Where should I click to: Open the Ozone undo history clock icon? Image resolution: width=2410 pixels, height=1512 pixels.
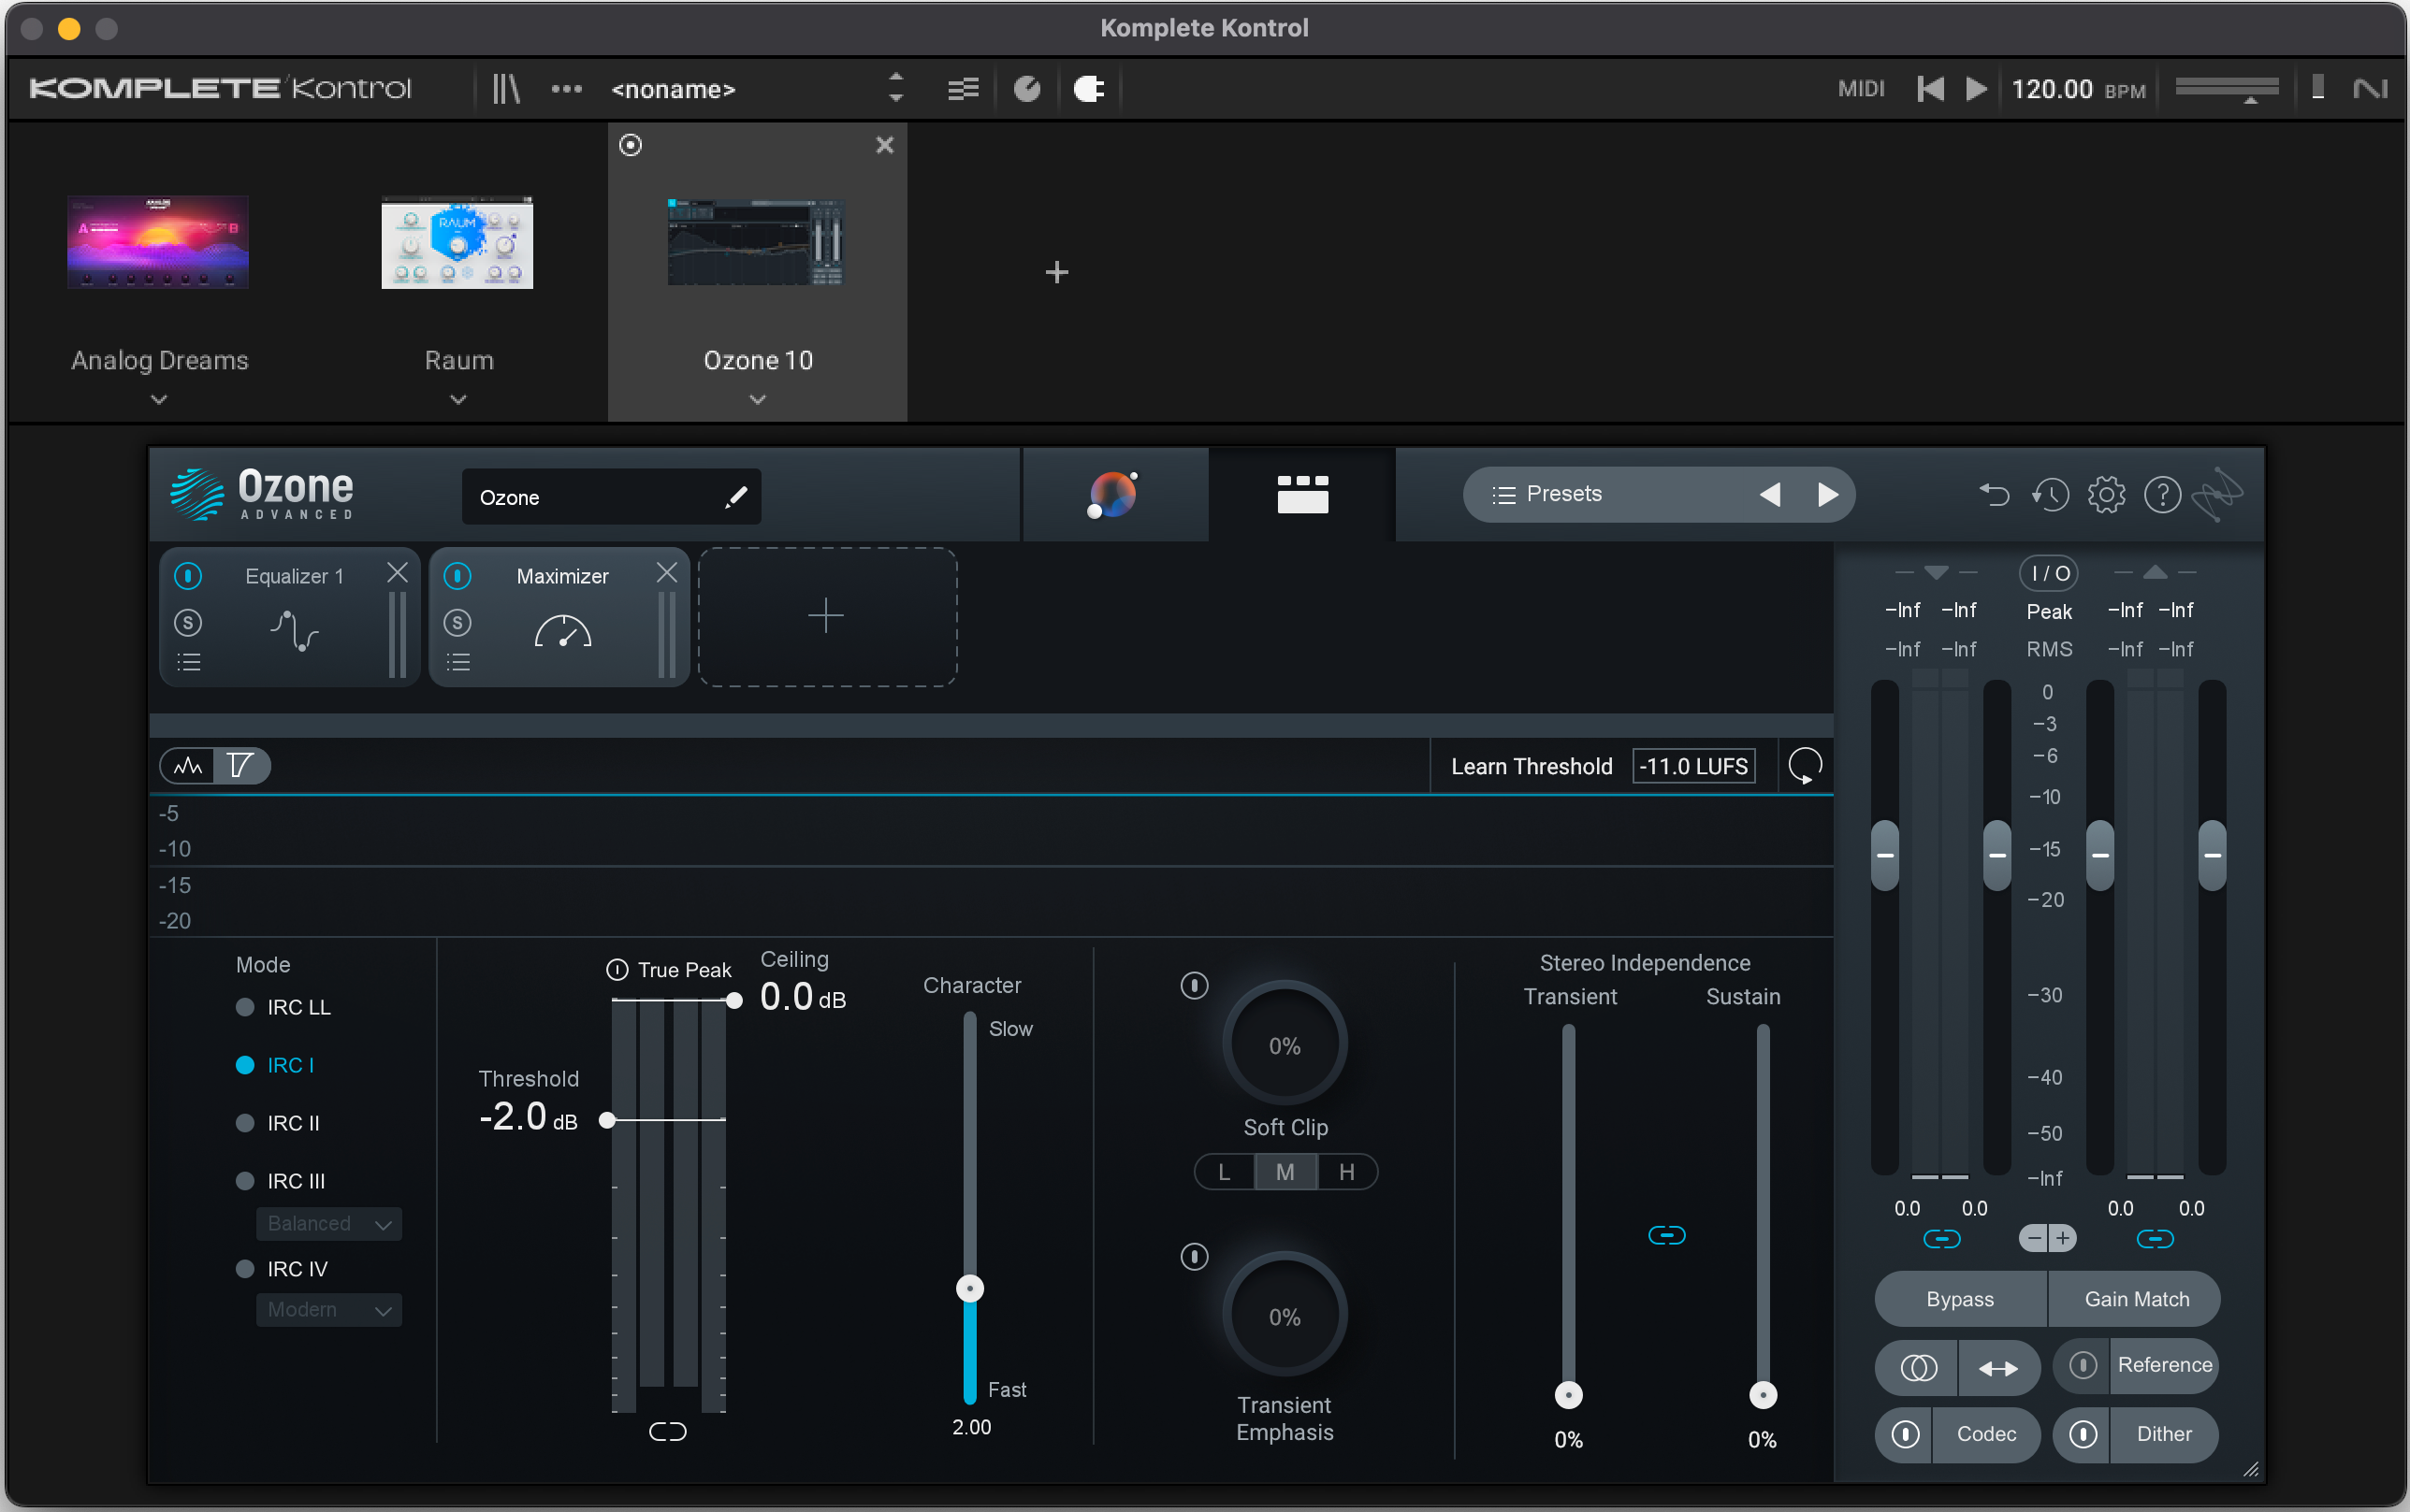(2050, 494)
